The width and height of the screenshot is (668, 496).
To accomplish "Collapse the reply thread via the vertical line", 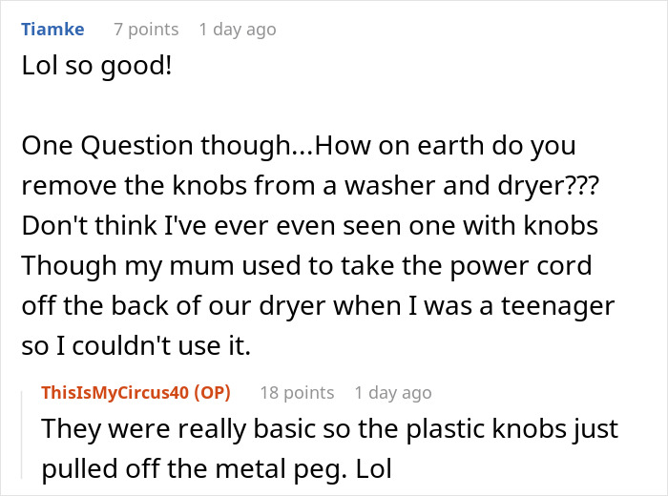I will coord(22,435).
